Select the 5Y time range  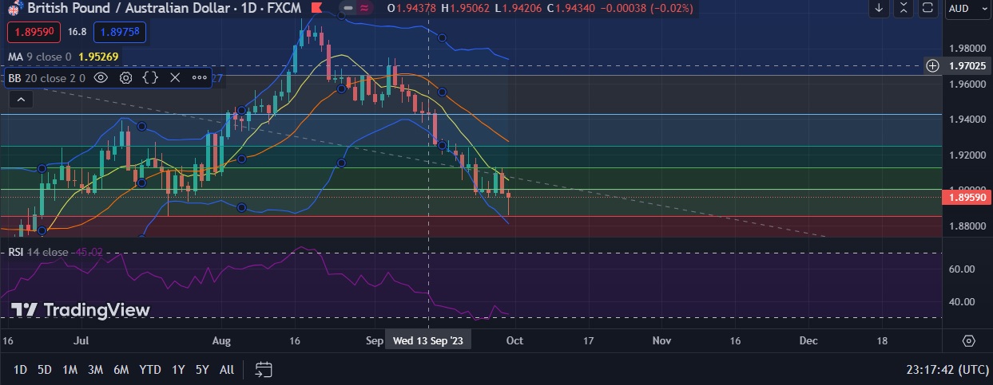202,370
